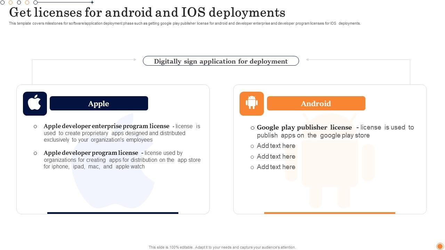Viewport: 445px width, 250px height.
Task: Select the orange Android header label
Action: click(316, 103)
